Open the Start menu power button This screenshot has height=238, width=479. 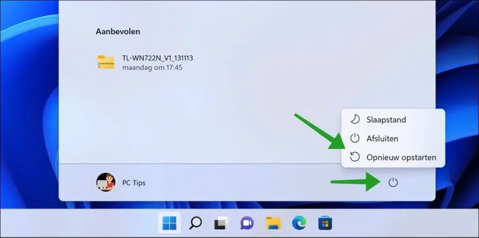(393, 183)
